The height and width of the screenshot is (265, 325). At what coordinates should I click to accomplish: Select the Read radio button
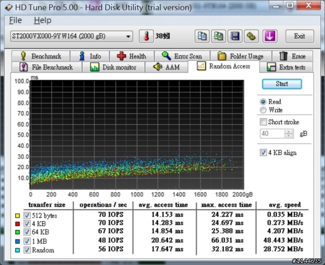[x=263, y=102]
